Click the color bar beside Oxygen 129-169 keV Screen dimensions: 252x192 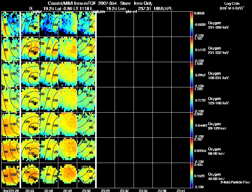point(192,100)
